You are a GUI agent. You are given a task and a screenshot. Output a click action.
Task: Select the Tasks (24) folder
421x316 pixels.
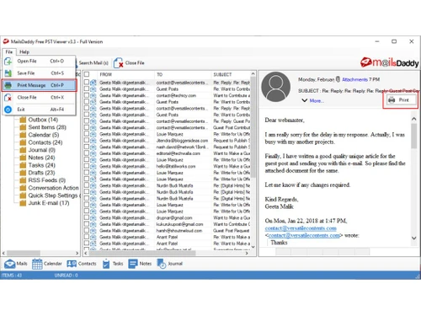click(41, 165)
